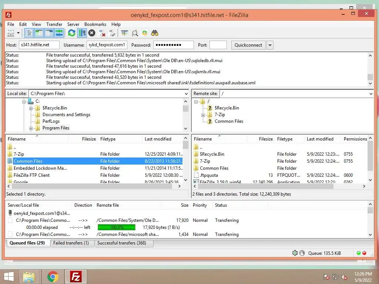Screen dimensions: 379x284
Task: Toggle local directory tree display
Action: (39, 33)
